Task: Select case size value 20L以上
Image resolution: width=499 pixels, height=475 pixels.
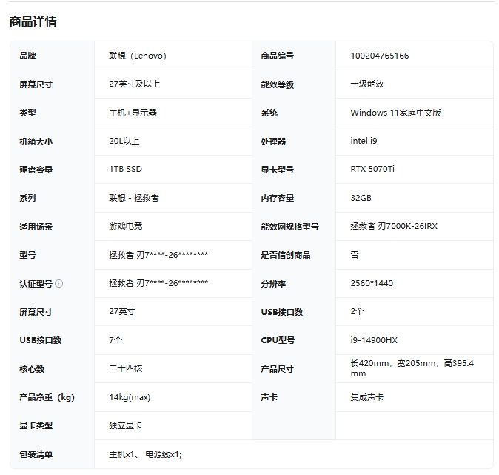Action: (x=124, y=141)
